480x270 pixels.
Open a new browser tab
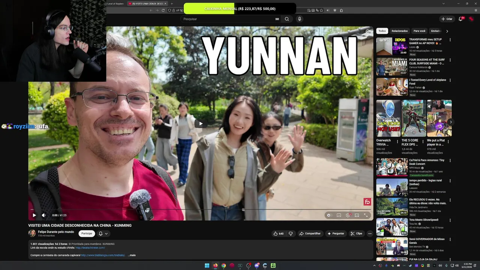tap(172, 4)
